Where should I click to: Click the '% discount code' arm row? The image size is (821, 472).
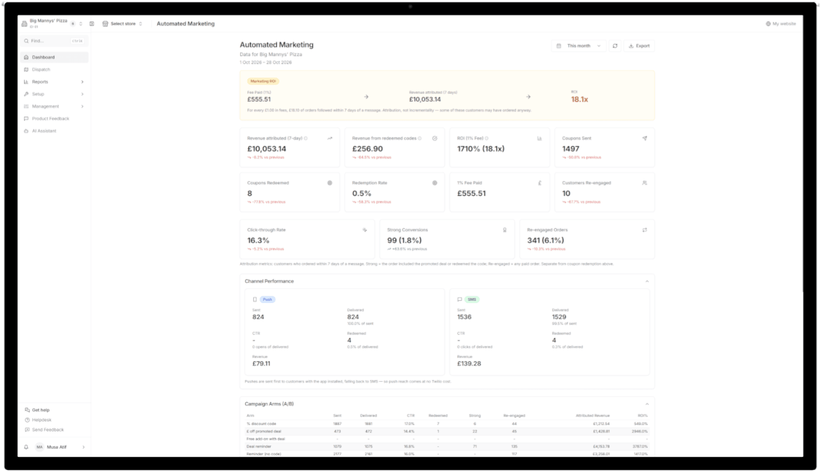(x=447, y=423)
